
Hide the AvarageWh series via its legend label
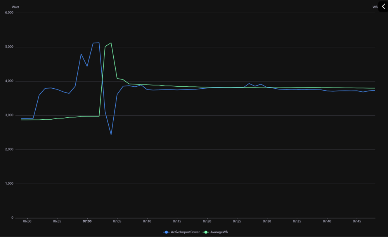pyautogui.click(x=218, y=232)
